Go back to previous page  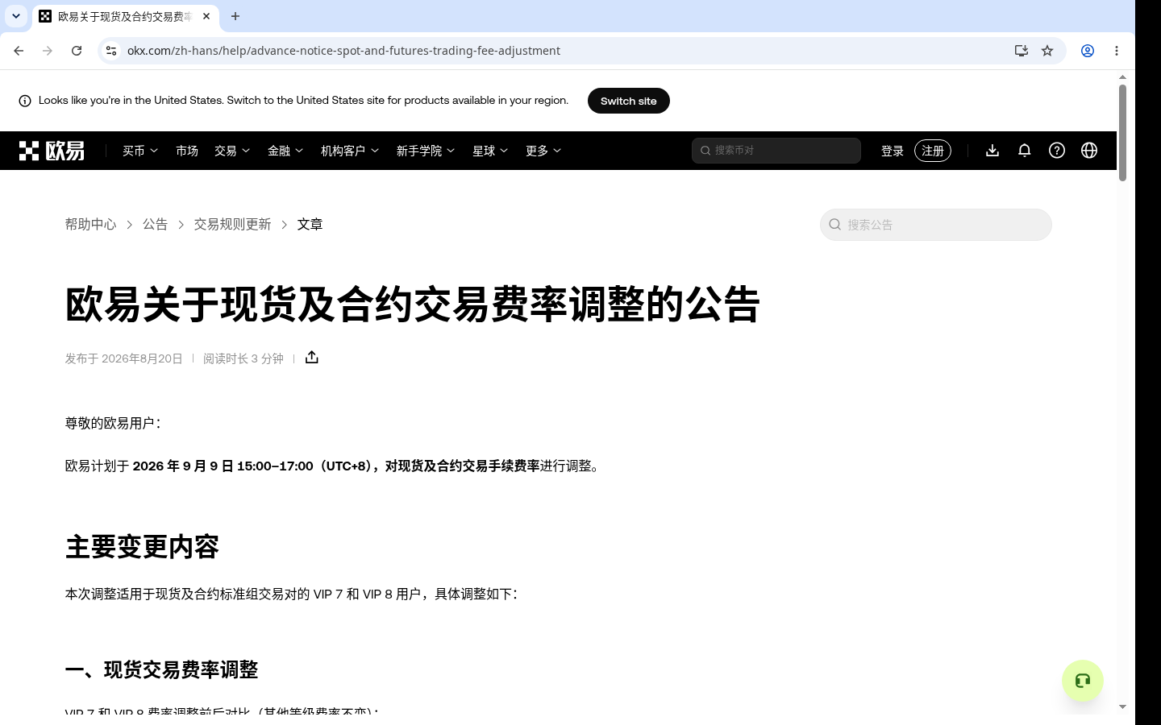click(x=19, y=51)
